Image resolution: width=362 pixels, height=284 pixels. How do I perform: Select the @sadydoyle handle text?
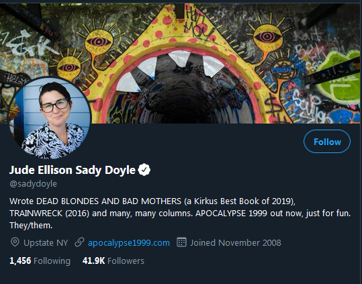pos(34,184)
